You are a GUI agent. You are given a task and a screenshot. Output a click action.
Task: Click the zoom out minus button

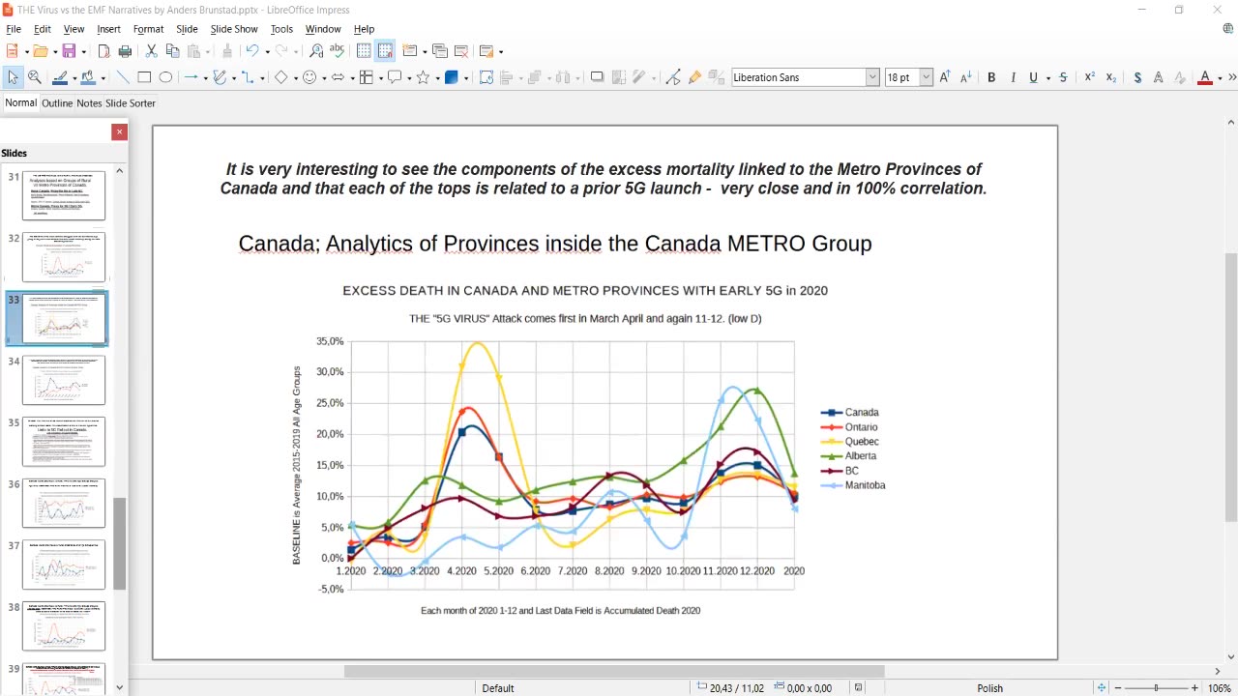click(1117, 688)
